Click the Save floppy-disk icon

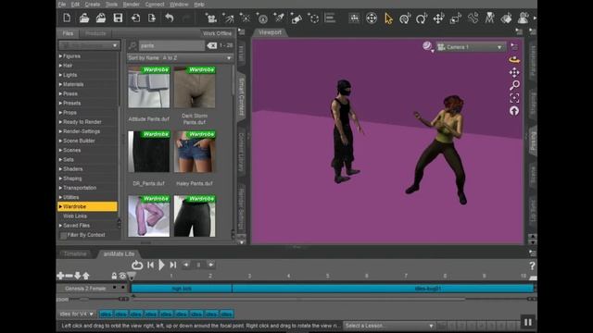point(118,18)
